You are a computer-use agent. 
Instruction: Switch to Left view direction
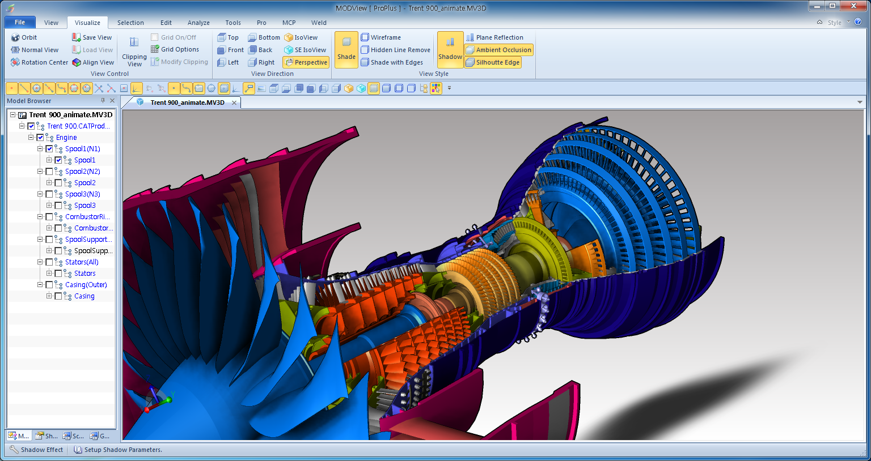tap(228, 62)
